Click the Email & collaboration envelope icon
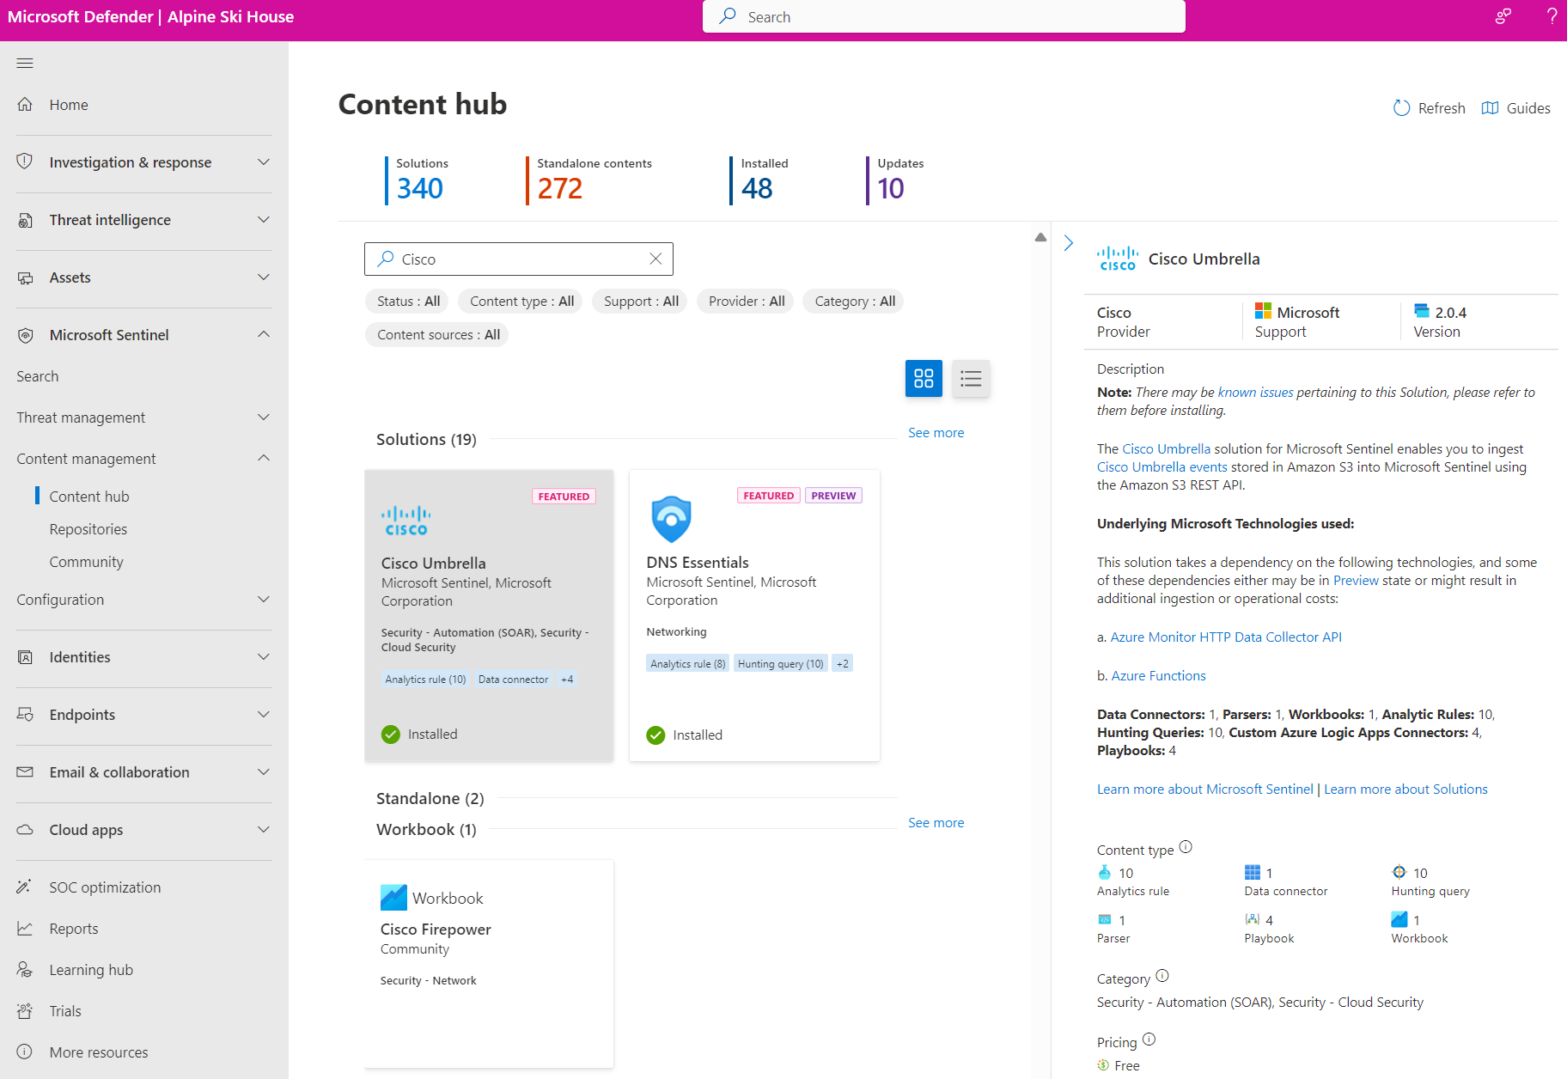 (25, 772)
